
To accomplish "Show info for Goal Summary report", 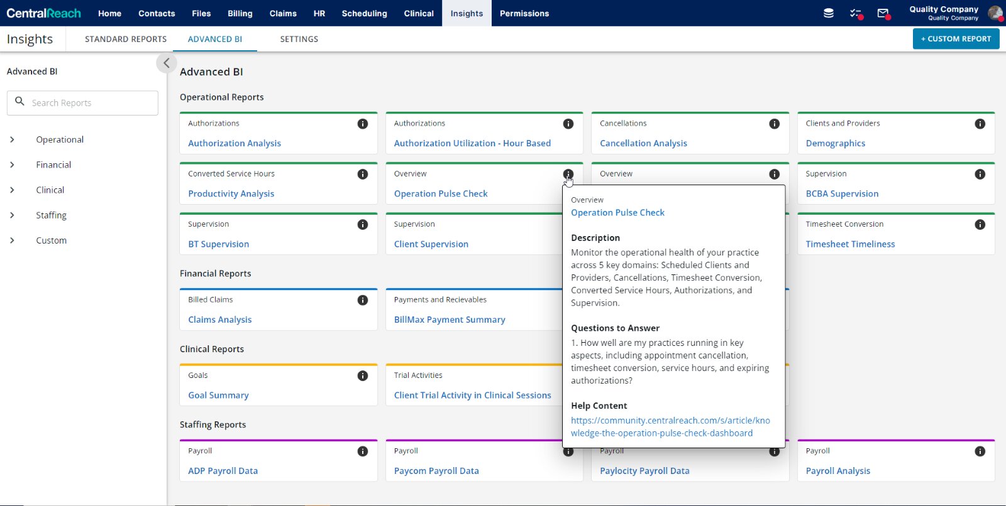I will 362,375.
